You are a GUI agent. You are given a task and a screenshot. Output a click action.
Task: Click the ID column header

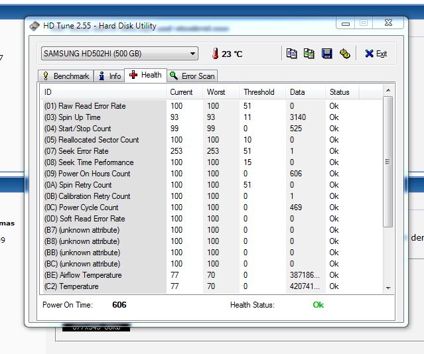click(x=104, y=92)
